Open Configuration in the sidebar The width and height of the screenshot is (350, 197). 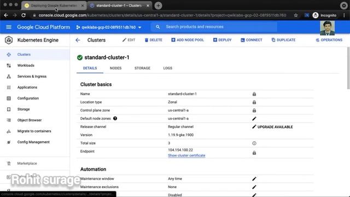click(28, 99)
